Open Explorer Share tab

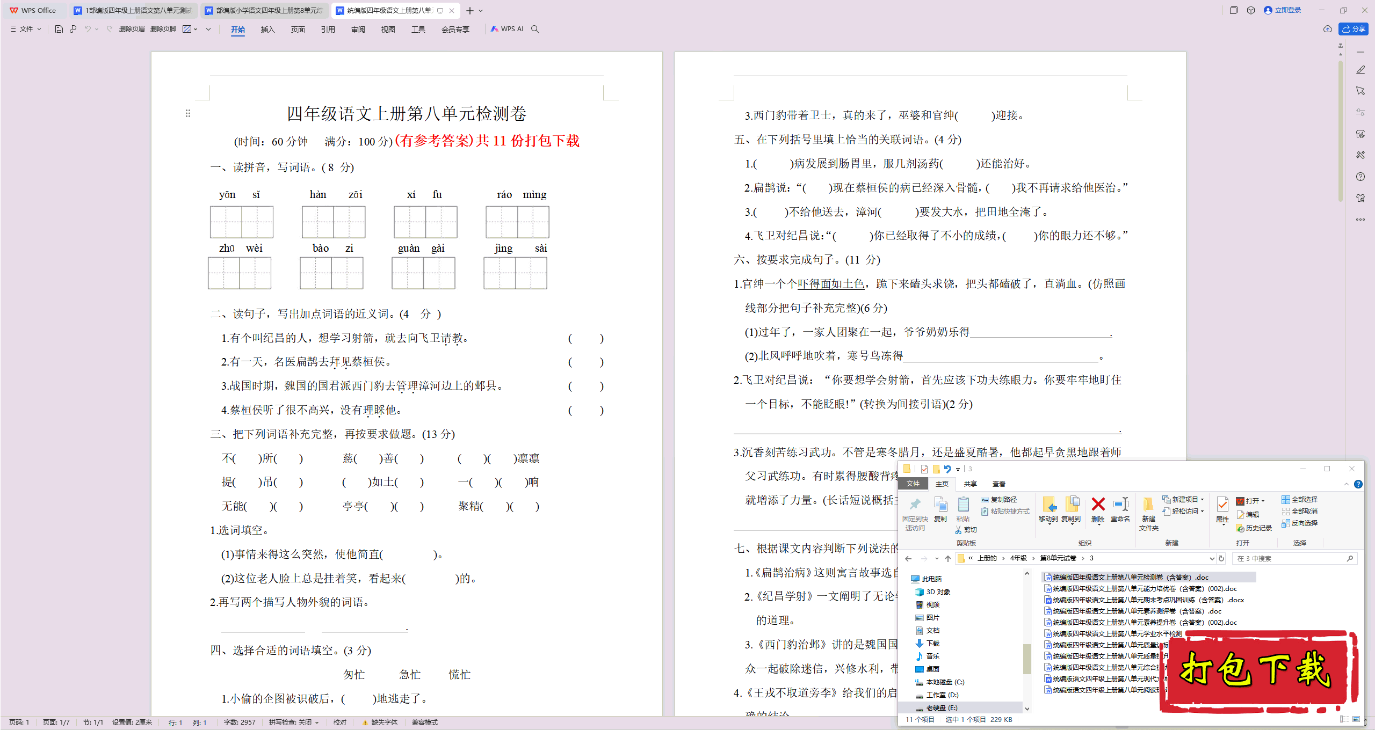pos(970,484)
